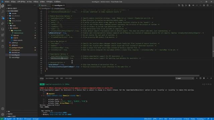Click the Git branch name in status bar

[x=8, y=119]
